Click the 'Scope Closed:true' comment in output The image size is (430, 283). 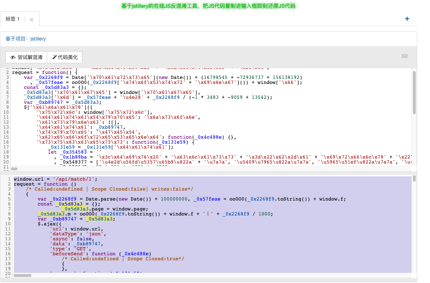coord(123,258)
